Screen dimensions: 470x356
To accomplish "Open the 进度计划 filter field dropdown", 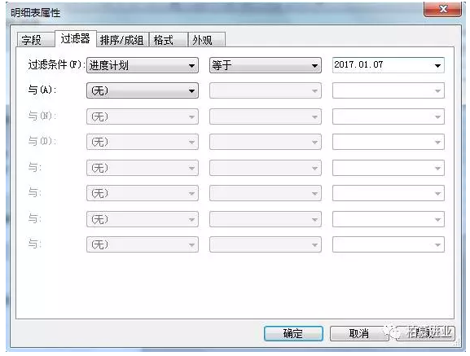I will pos(143,65).
